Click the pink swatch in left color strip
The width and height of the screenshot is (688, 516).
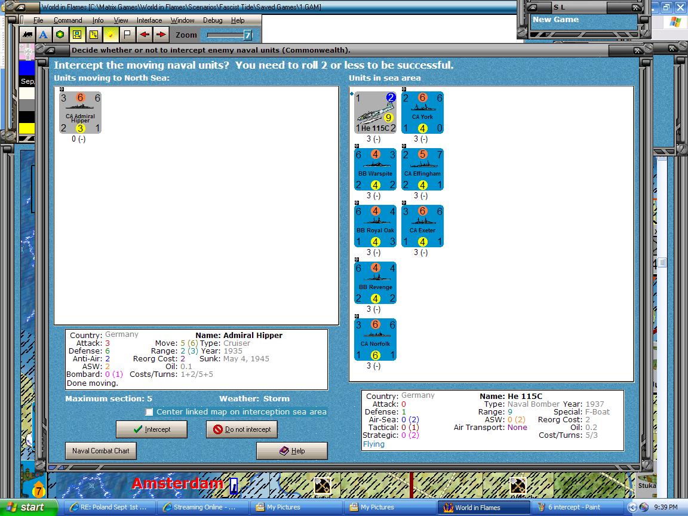[27, 52]
